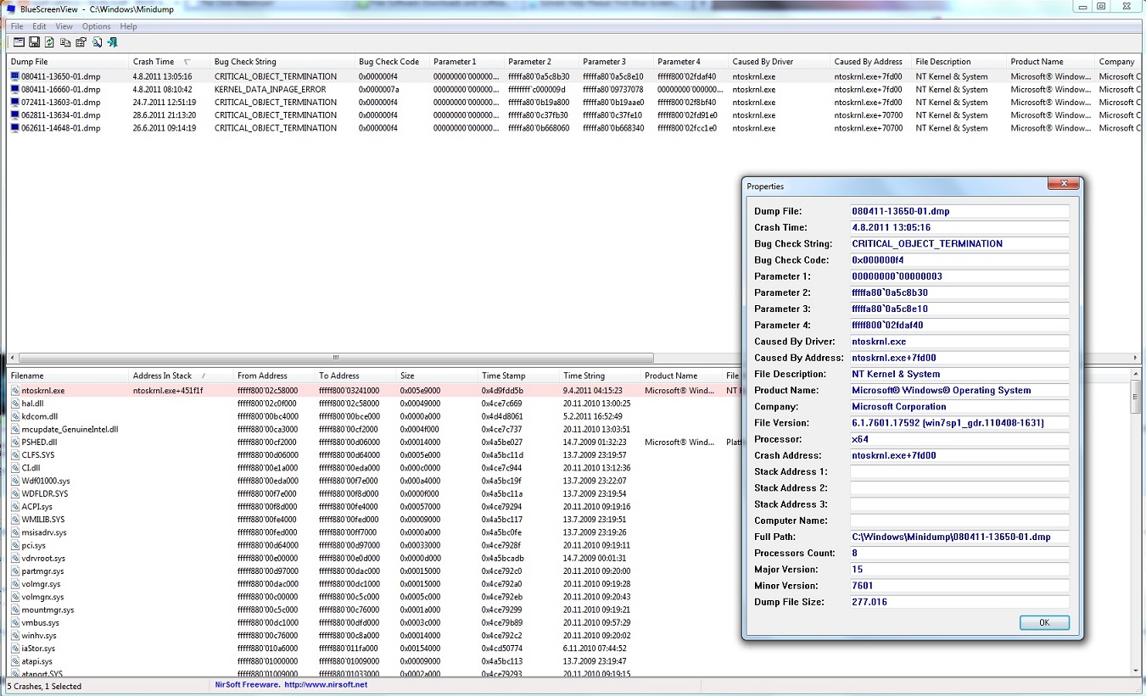Sort crashes by the Crash Time column
Viewport: 1146px width, 696px height.
pos(154,62)
